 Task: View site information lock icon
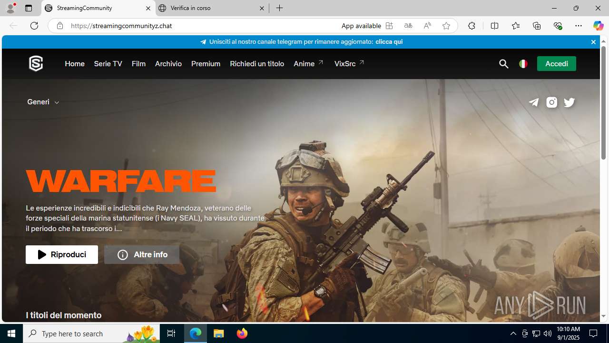59,26
